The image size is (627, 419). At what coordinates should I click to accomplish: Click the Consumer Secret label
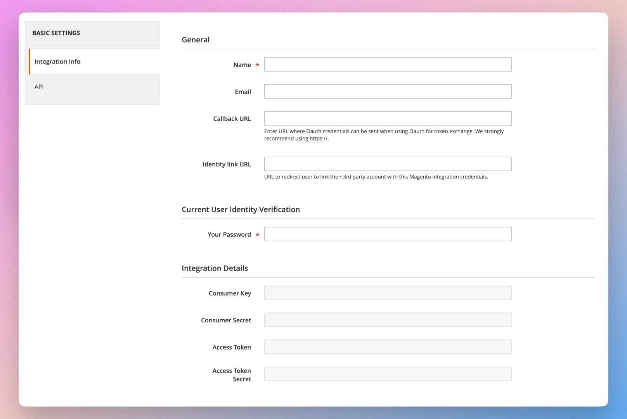[x=226, y=320]
